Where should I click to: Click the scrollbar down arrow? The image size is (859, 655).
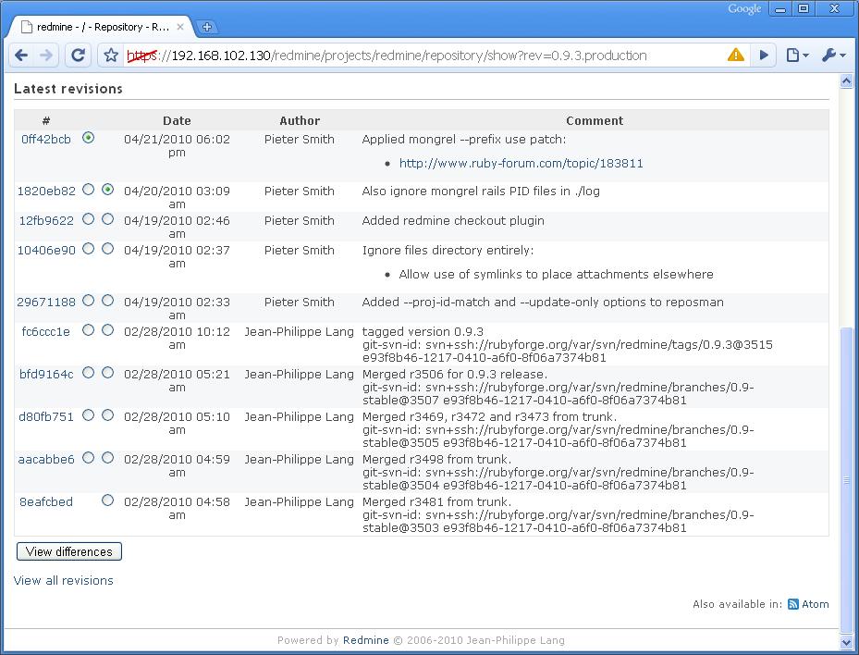[848, 642]
